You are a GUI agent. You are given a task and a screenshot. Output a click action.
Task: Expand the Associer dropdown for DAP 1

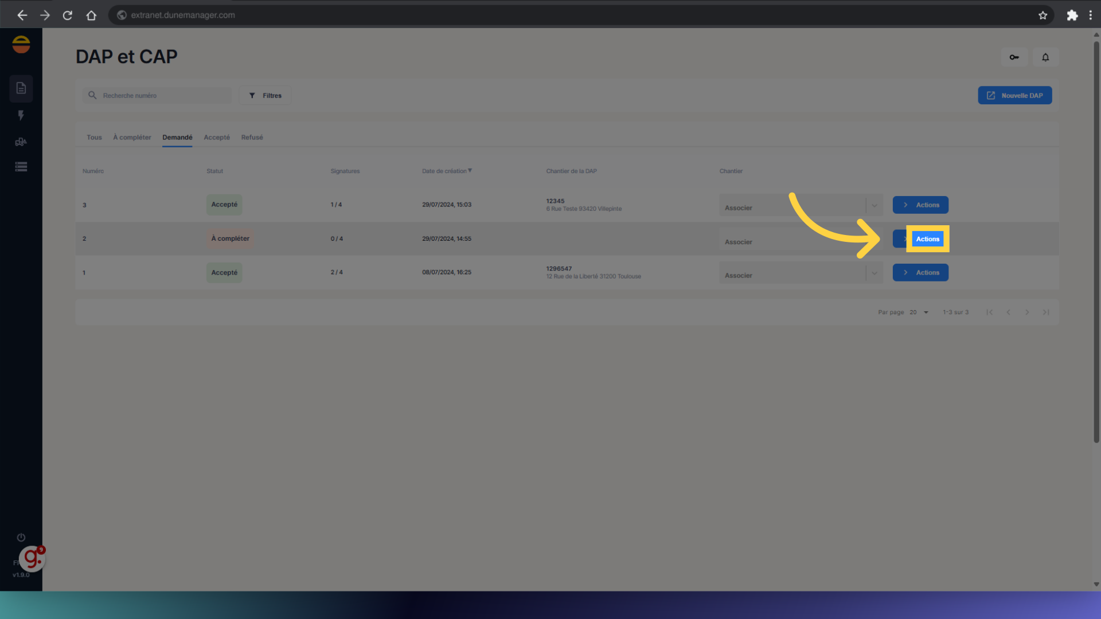(x=874, y=273)
